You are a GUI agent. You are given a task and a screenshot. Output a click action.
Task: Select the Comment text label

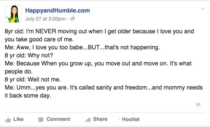point(58,119)
